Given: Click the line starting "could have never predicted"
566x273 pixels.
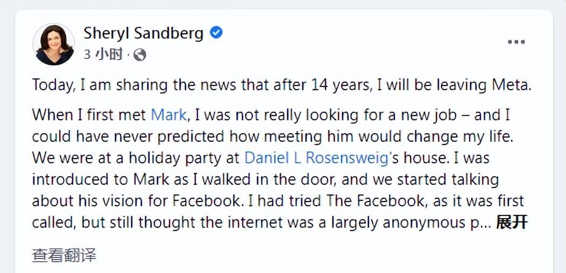Looking at the screenshot, I should coord(273,136).
